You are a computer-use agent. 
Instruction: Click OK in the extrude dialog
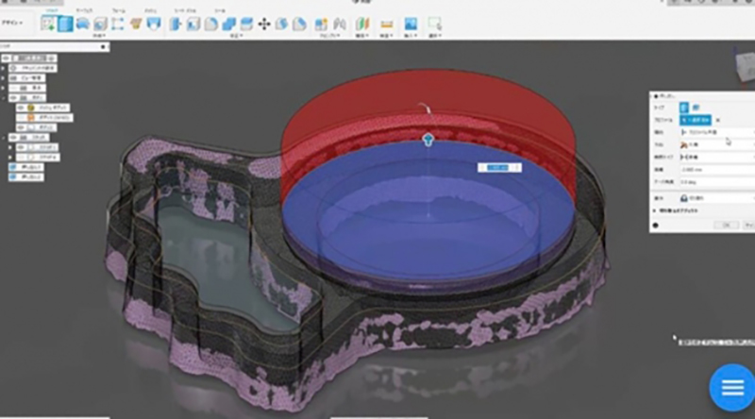[724, 226]
